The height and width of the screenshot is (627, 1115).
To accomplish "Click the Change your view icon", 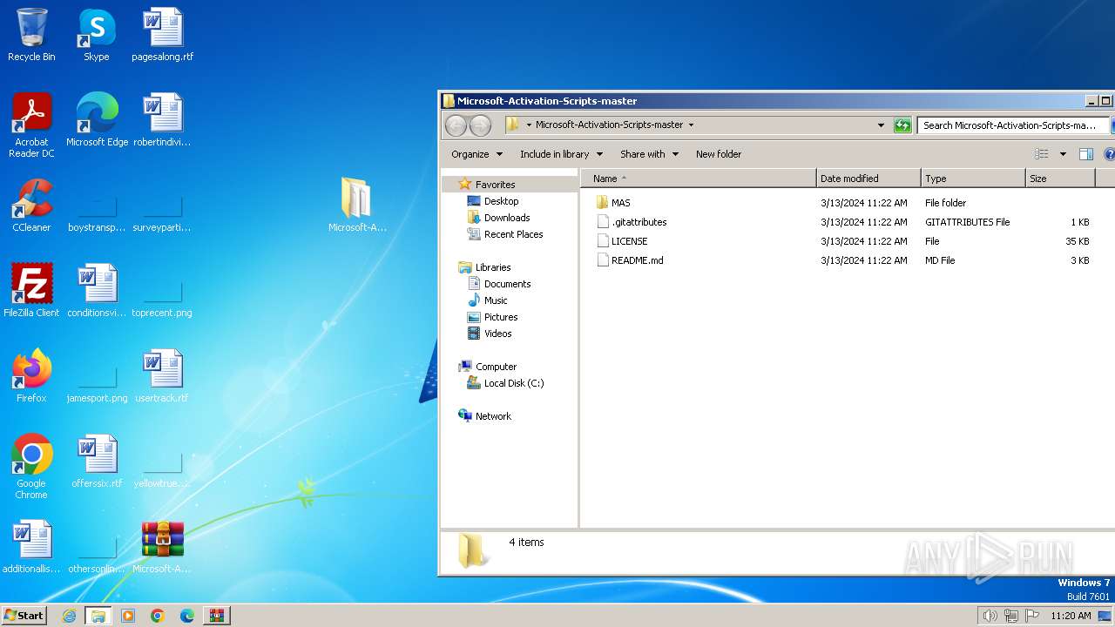I will tap(1042, 154).
